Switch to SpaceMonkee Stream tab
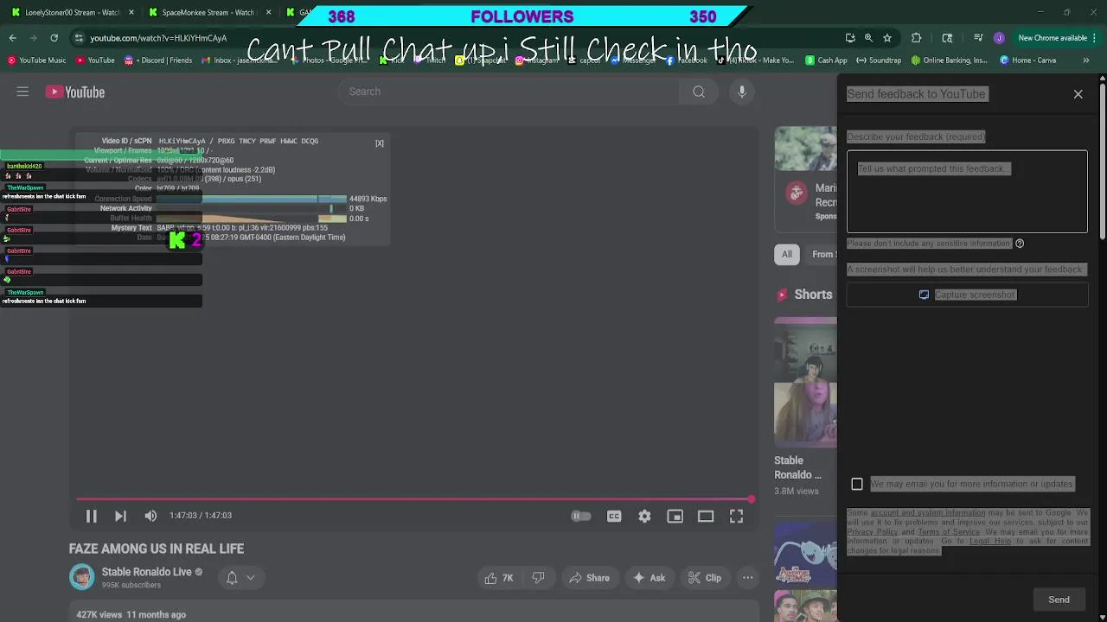1107x622 pixels. point(210,12)
